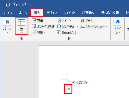Insert a picture with 画像
The width and height of the screenshot is (129, 98).
[38, 21]
